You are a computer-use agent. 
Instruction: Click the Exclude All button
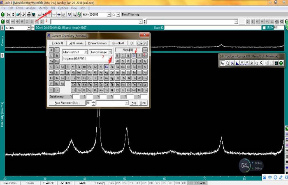click(x=57, y=43)
